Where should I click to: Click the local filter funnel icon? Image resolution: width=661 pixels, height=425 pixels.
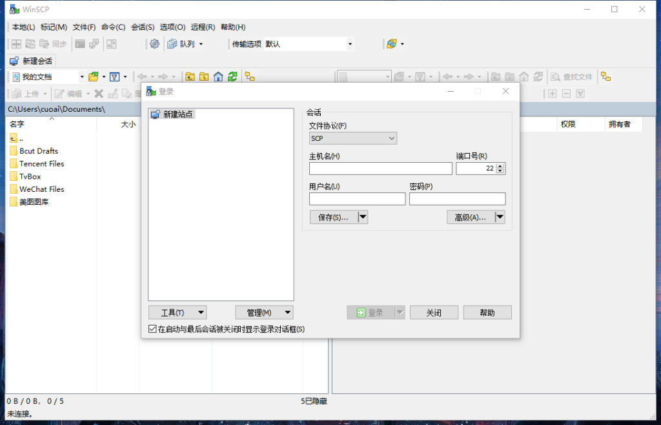[x=114, y=77]
